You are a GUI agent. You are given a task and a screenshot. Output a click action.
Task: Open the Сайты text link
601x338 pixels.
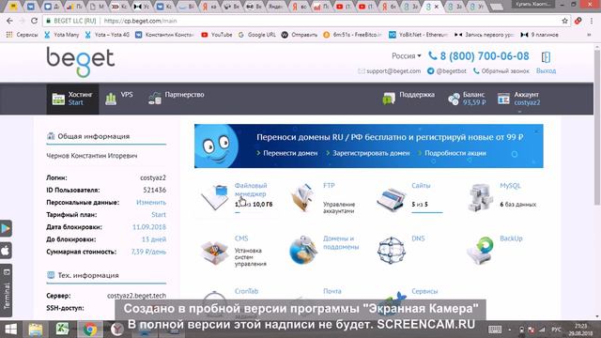[421, 186]
